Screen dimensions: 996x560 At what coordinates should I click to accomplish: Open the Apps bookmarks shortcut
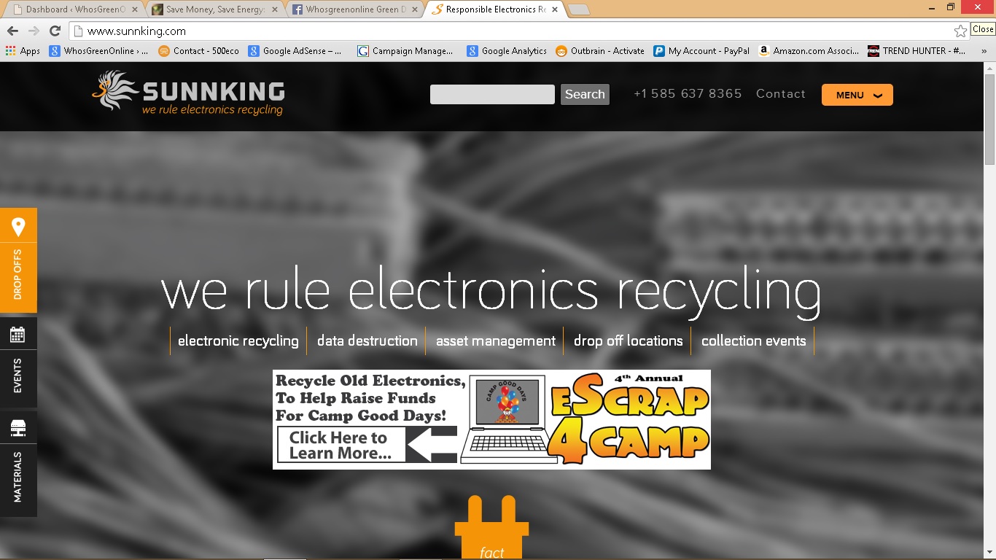[x=23, y=51]
